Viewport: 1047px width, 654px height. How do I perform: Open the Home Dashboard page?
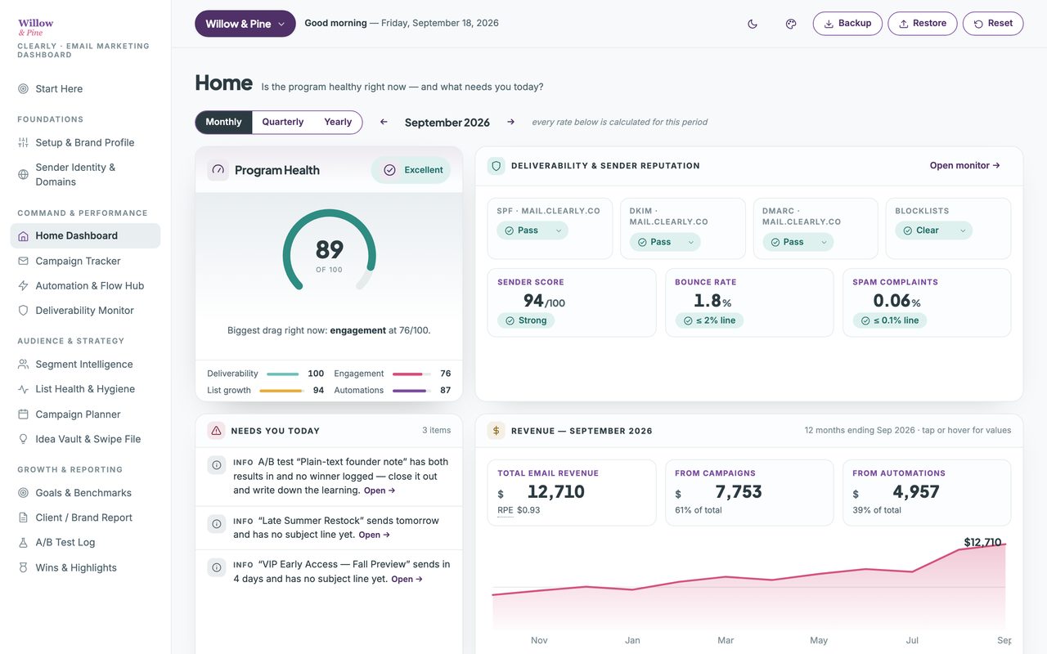click(x=85, y=235)
